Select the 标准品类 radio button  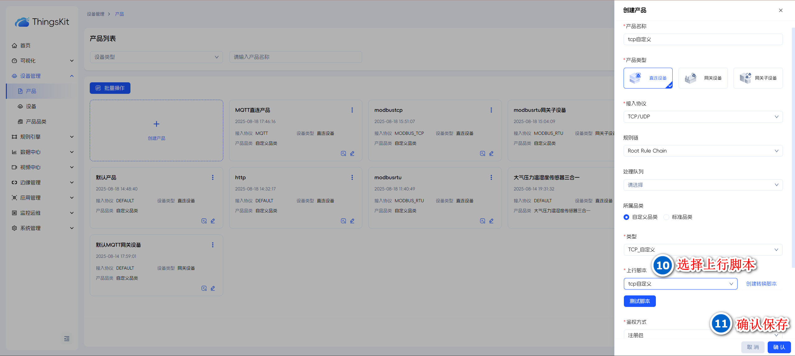click(x=666, y=217)
